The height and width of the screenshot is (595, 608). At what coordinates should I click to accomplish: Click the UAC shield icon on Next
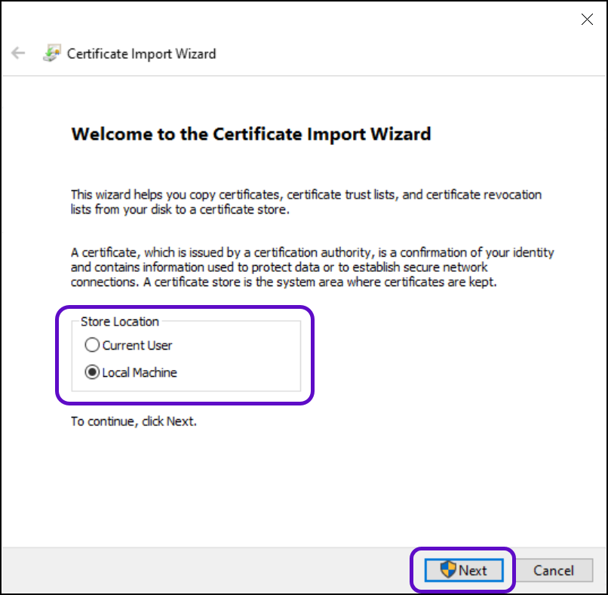(448, 569)
